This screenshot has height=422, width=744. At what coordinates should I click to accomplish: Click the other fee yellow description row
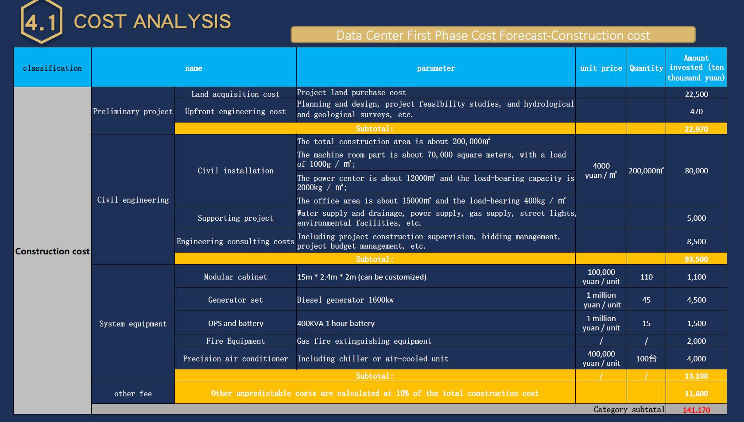pos(375,393)
